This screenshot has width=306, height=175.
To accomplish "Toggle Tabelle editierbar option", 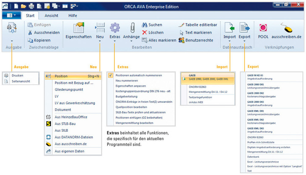I will (x=182, y=25).
